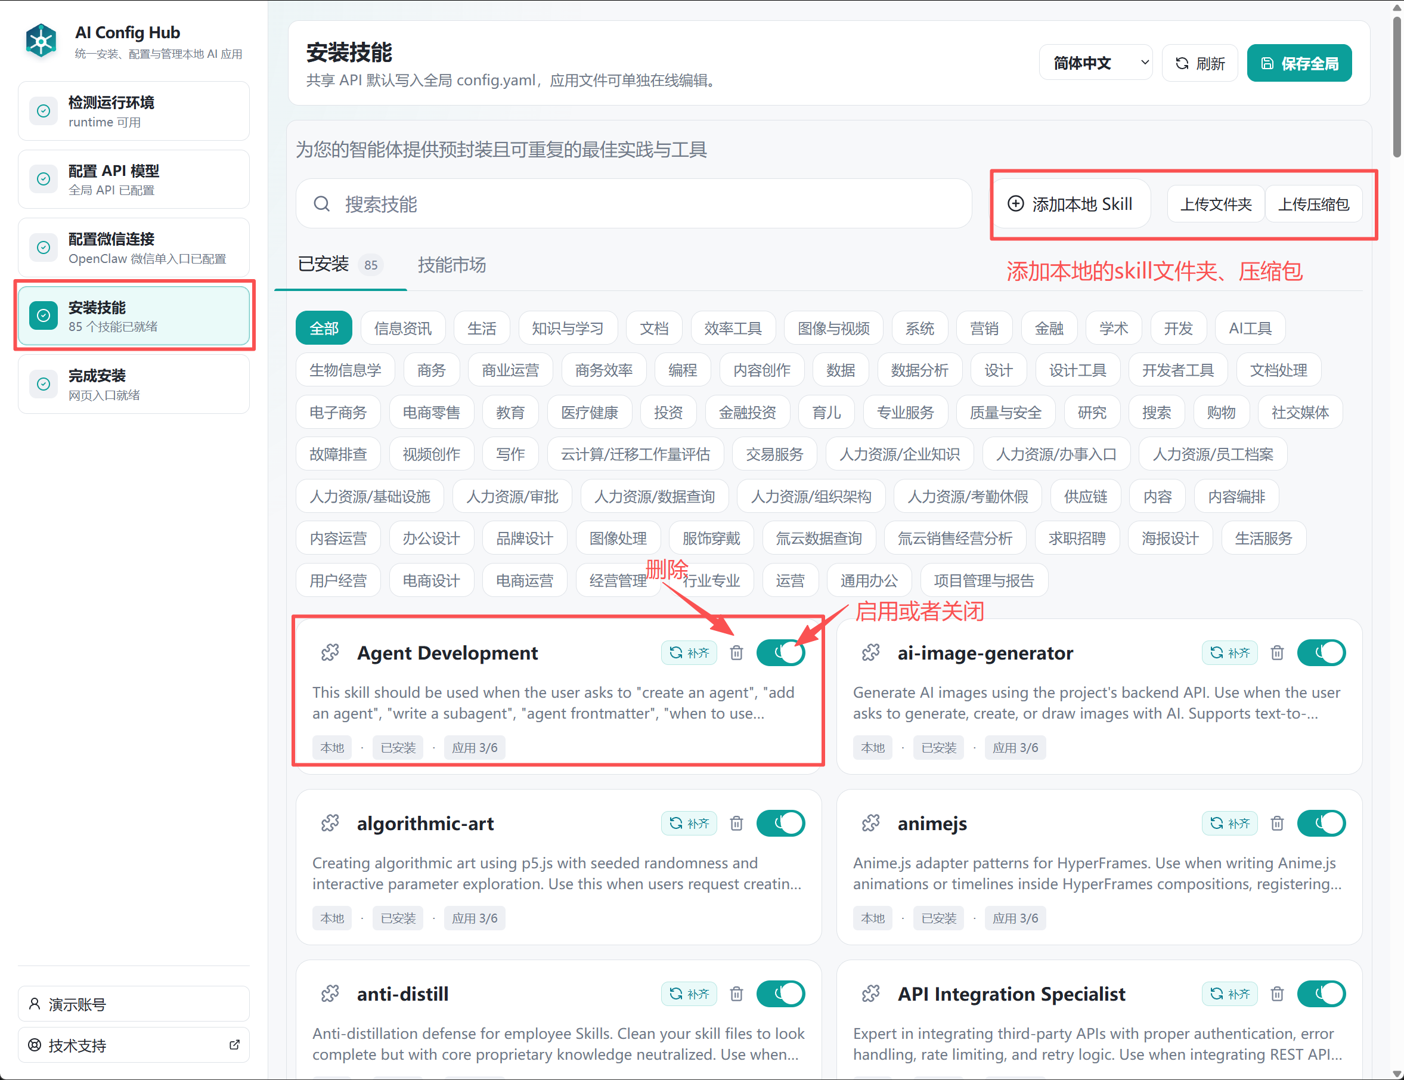This screenshot has height=1080, width=1404.
Task: Filter by 开发者工具 category
Action: pos(1178,370)
